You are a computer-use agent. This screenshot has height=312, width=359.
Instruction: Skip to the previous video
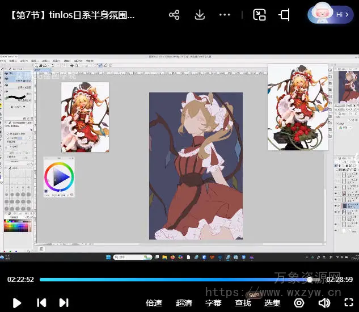click(41, 303)
